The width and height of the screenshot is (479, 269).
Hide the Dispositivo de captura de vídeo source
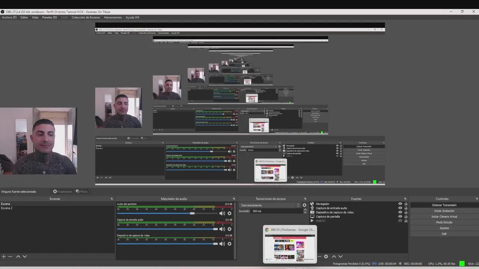(x=400, y=212)
